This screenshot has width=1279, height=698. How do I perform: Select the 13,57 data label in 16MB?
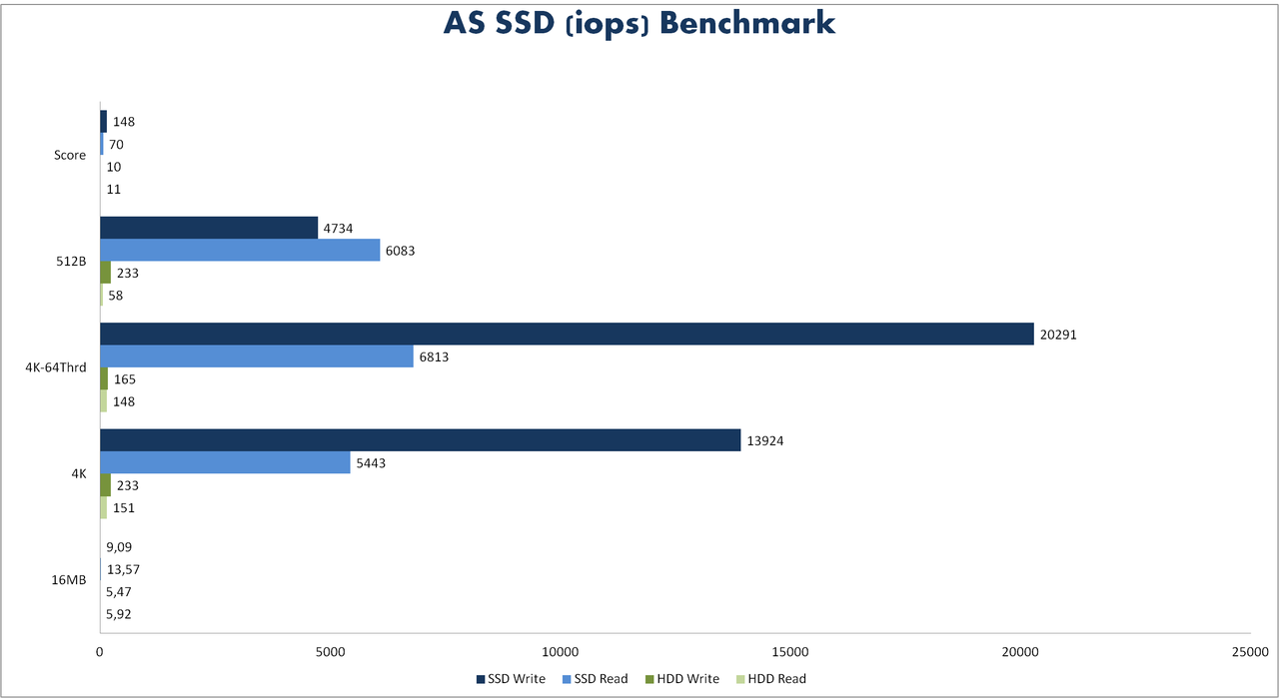point(123,569)
